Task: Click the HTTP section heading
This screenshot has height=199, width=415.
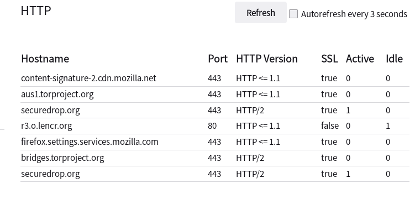Action: point(36,11)
